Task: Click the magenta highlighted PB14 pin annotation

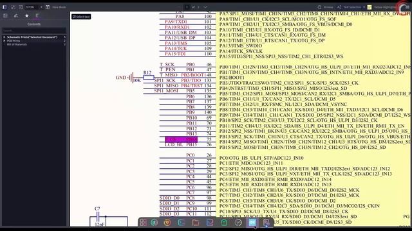Action: tap(182, 139)
